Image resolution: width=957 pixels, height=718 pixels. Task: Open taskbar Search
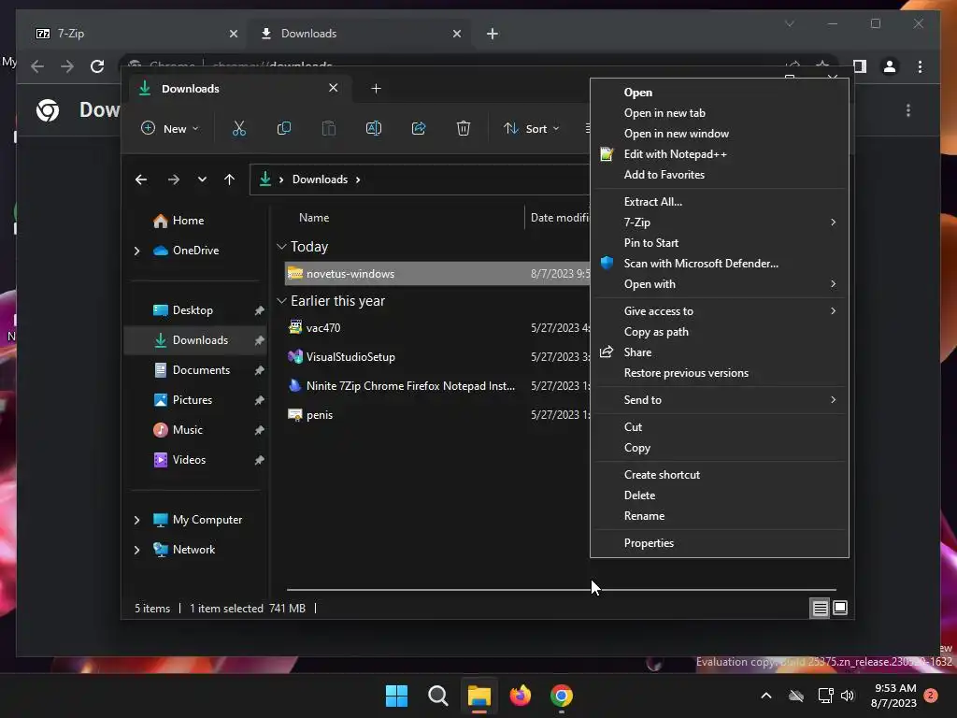click(x=437, y=696)
